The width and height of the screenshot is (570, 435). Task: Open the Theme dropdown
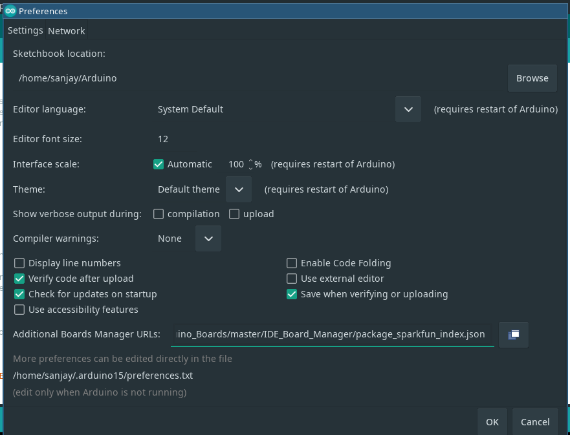point(239,189)
